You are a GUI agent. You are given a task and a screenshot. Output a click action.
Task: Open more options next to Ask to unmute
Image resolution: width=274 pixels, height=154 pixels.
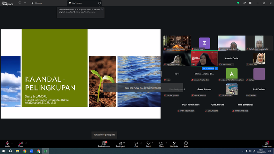(x=216, y=68)
